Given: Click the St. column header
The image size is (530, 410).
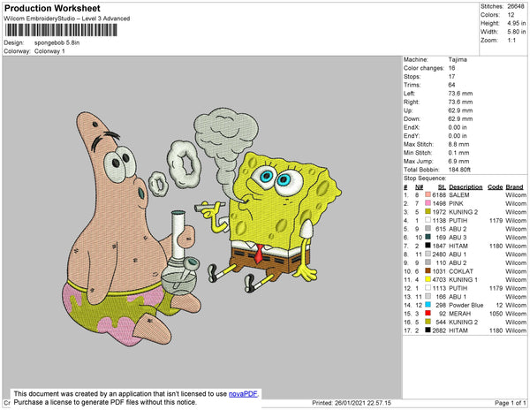Looking at the screenshot, I should pos(442,187).
